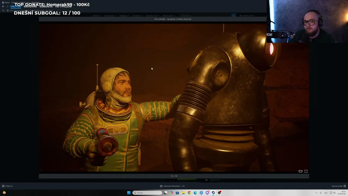Open the Windows Start menu
This screenshot has width=348, height=196.
(x=129, y=193)
